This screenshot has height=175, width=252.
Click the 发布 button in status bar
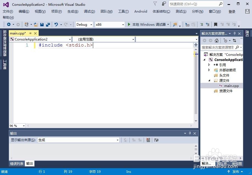coord(236,172)
